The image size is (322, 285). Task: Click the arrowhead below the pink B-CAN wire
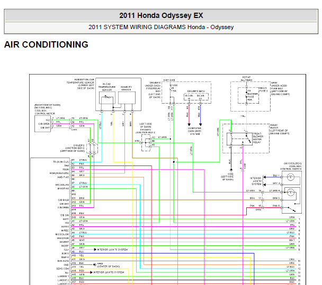[189, 124]
